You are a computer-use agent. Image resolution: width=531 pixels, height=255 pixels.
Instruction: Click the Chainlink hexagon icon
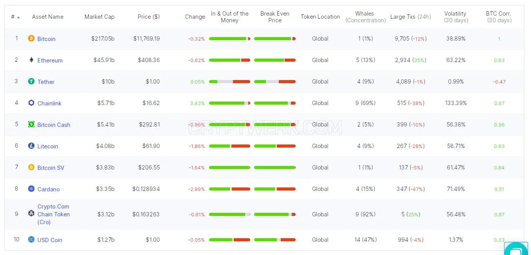[x=31, y=103]
